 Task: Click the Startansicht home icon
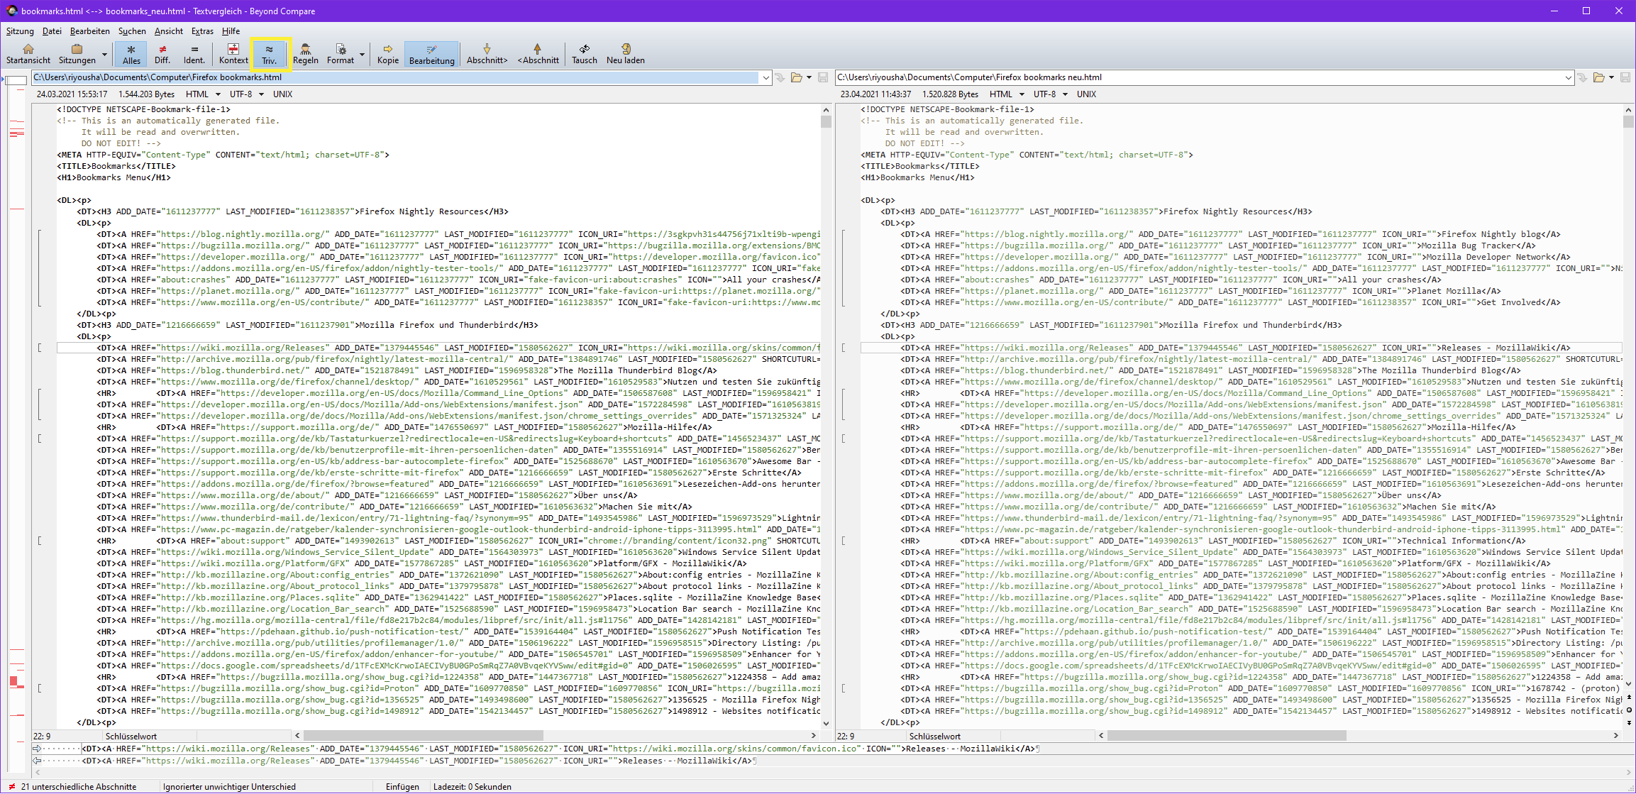click(28, 49)
